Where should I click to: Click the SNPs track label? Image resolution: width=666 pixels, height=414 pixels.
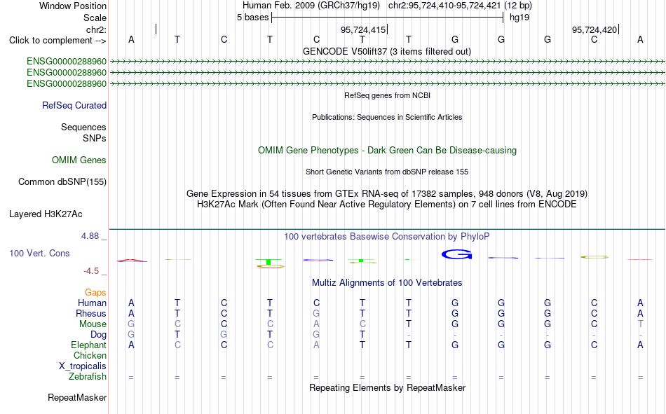[95, 138]
